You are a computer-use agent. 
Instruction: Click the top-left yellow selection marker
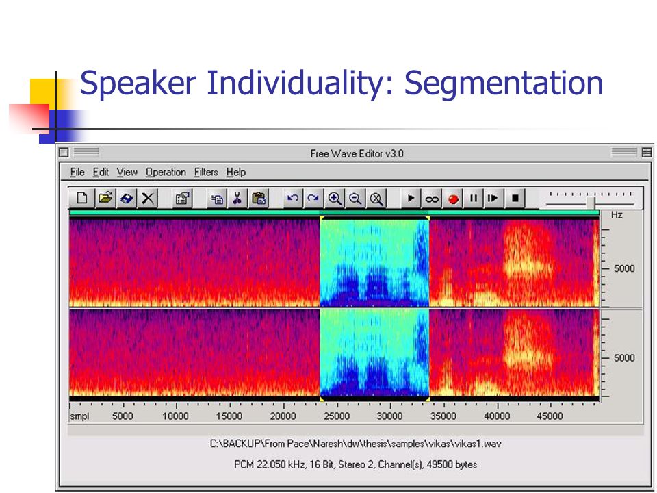[322, 218]
